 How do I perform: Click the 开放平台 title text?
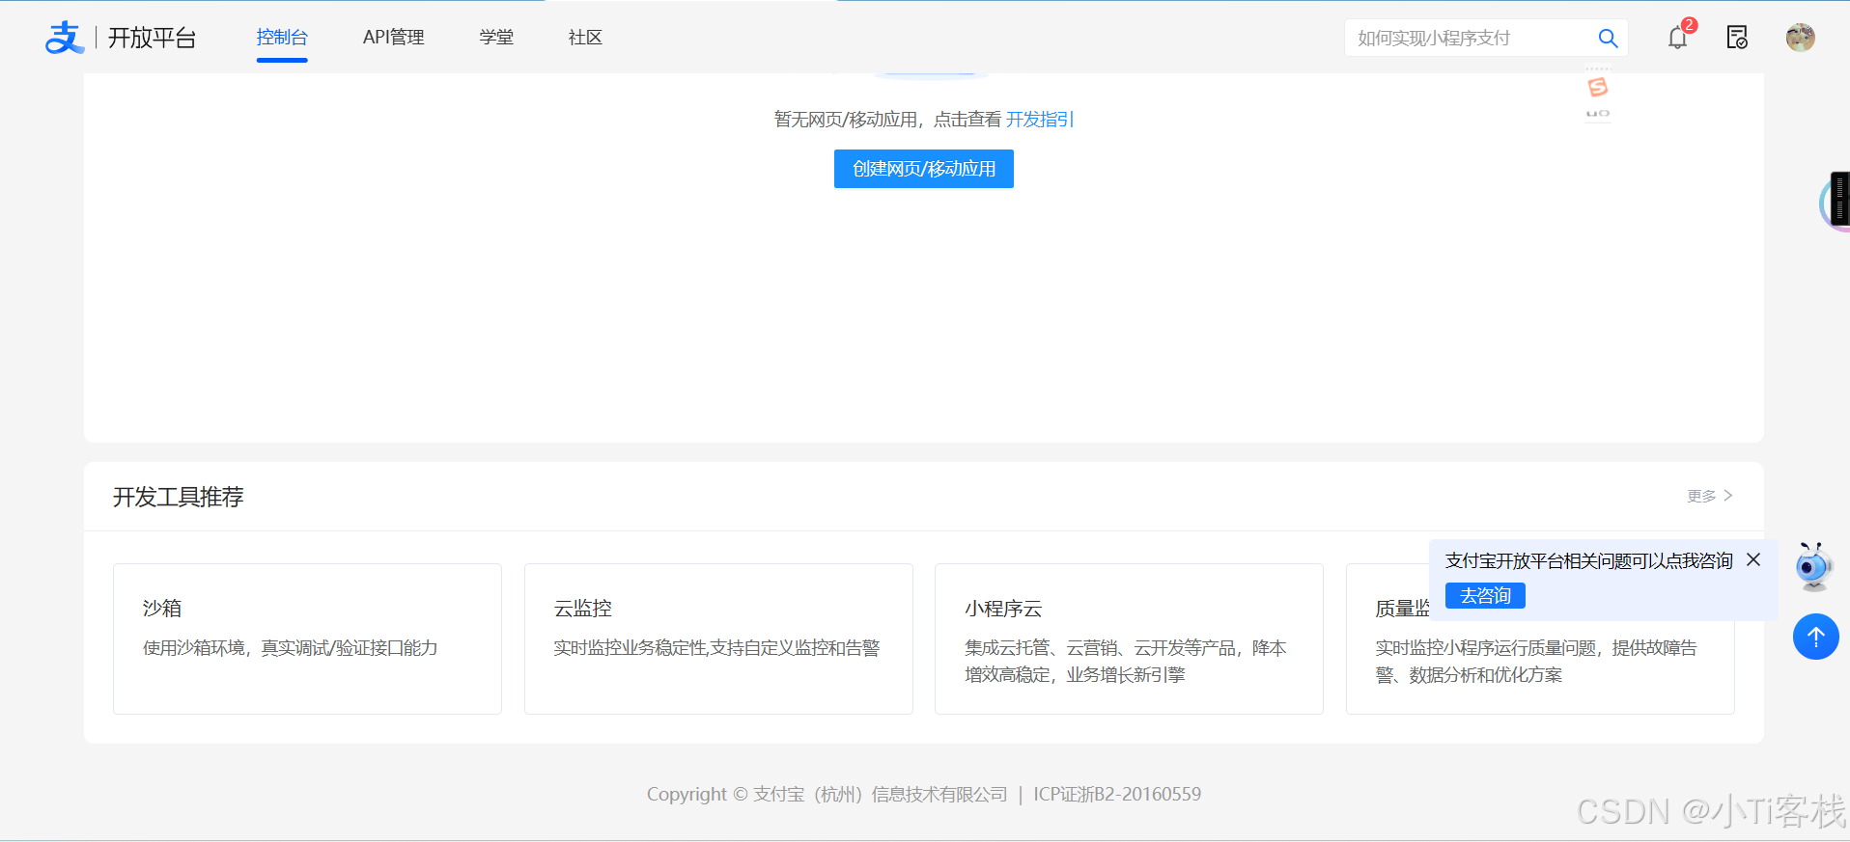tap(152, 38)
